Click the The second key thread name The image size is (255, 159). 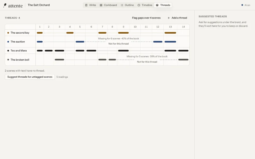20,33
